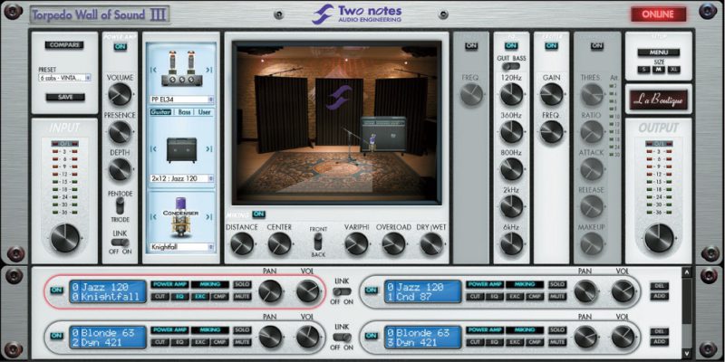Select previous cabinet arrow
This screenshot has height=362, width=725.
(x=153, y=148)
